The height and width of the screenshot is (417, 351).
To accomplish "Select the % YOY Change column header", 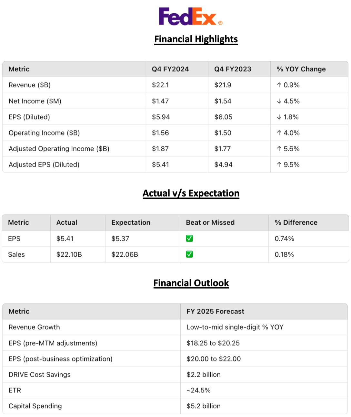I will pos(301,69).
